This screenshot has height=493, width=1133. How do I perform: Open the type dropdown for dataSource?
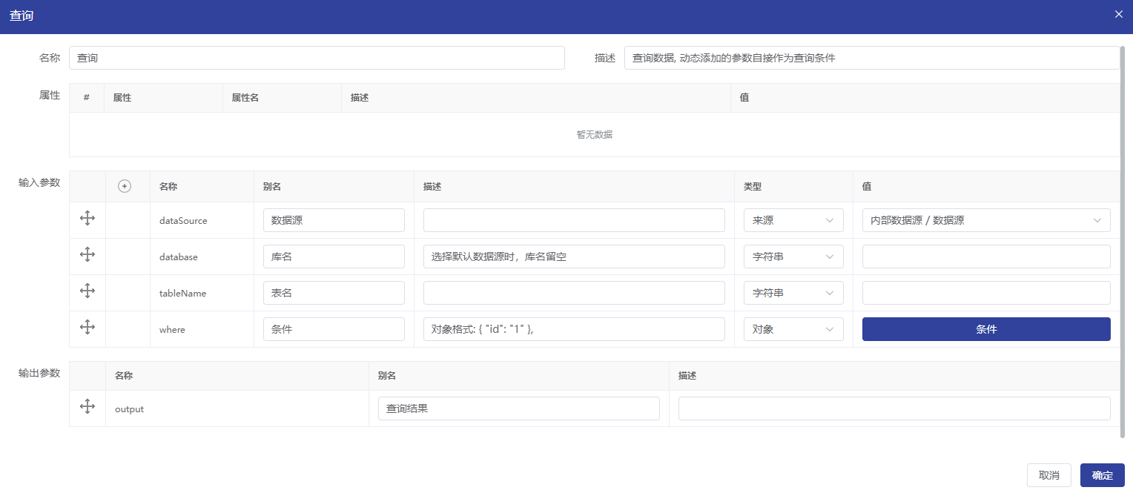tap(793, 220)
